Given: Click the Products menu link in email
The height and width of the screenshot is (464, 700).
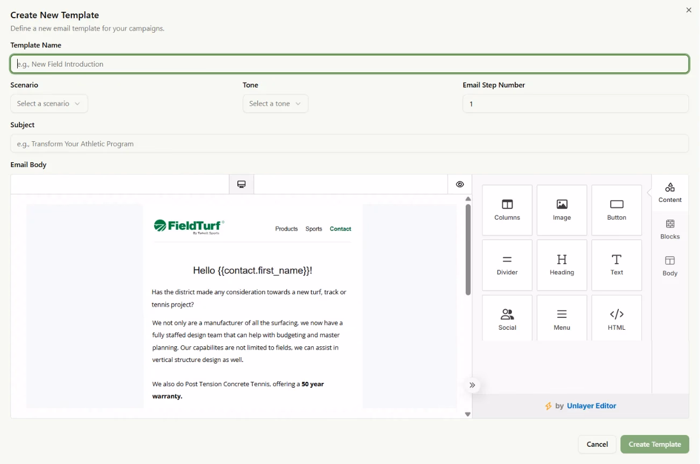Looking at the screenshot, I should tap(286, 229).
